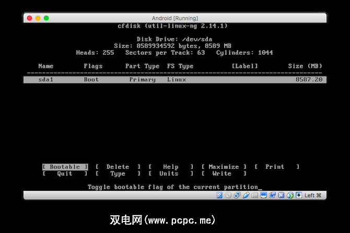Open the network adapters status icon
This screenshot has height=233, width=350.
click(237, 195)
